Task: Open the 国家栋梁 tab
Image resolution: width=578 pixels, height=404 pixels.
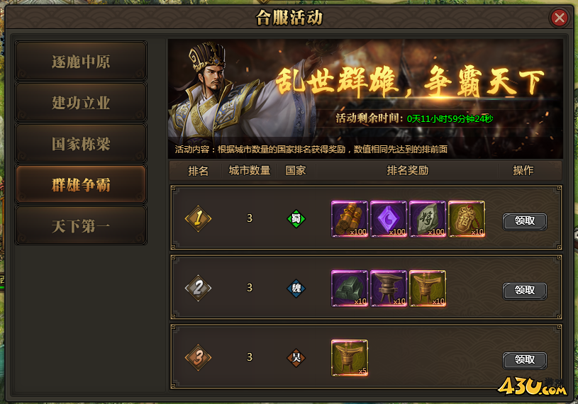Action: click(81, 144)
